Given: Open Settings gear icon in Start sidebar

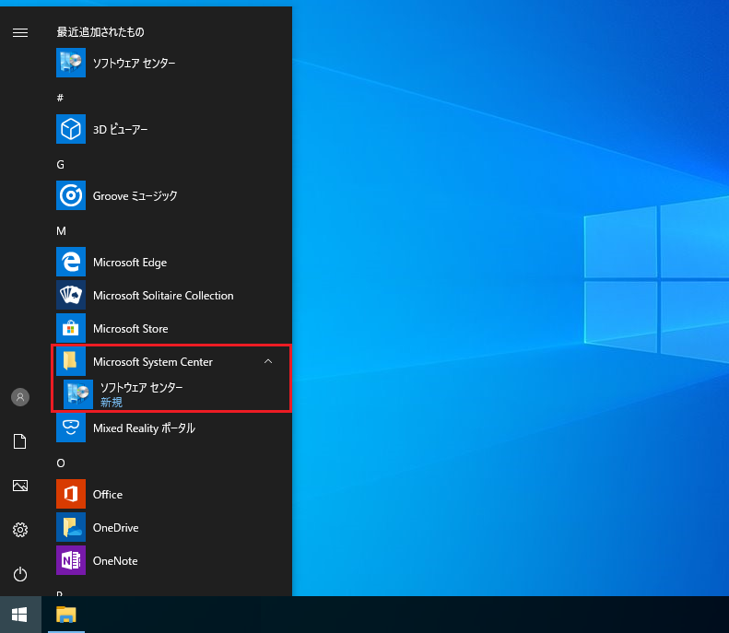Looking at the screenshot, I should point(20,530).
